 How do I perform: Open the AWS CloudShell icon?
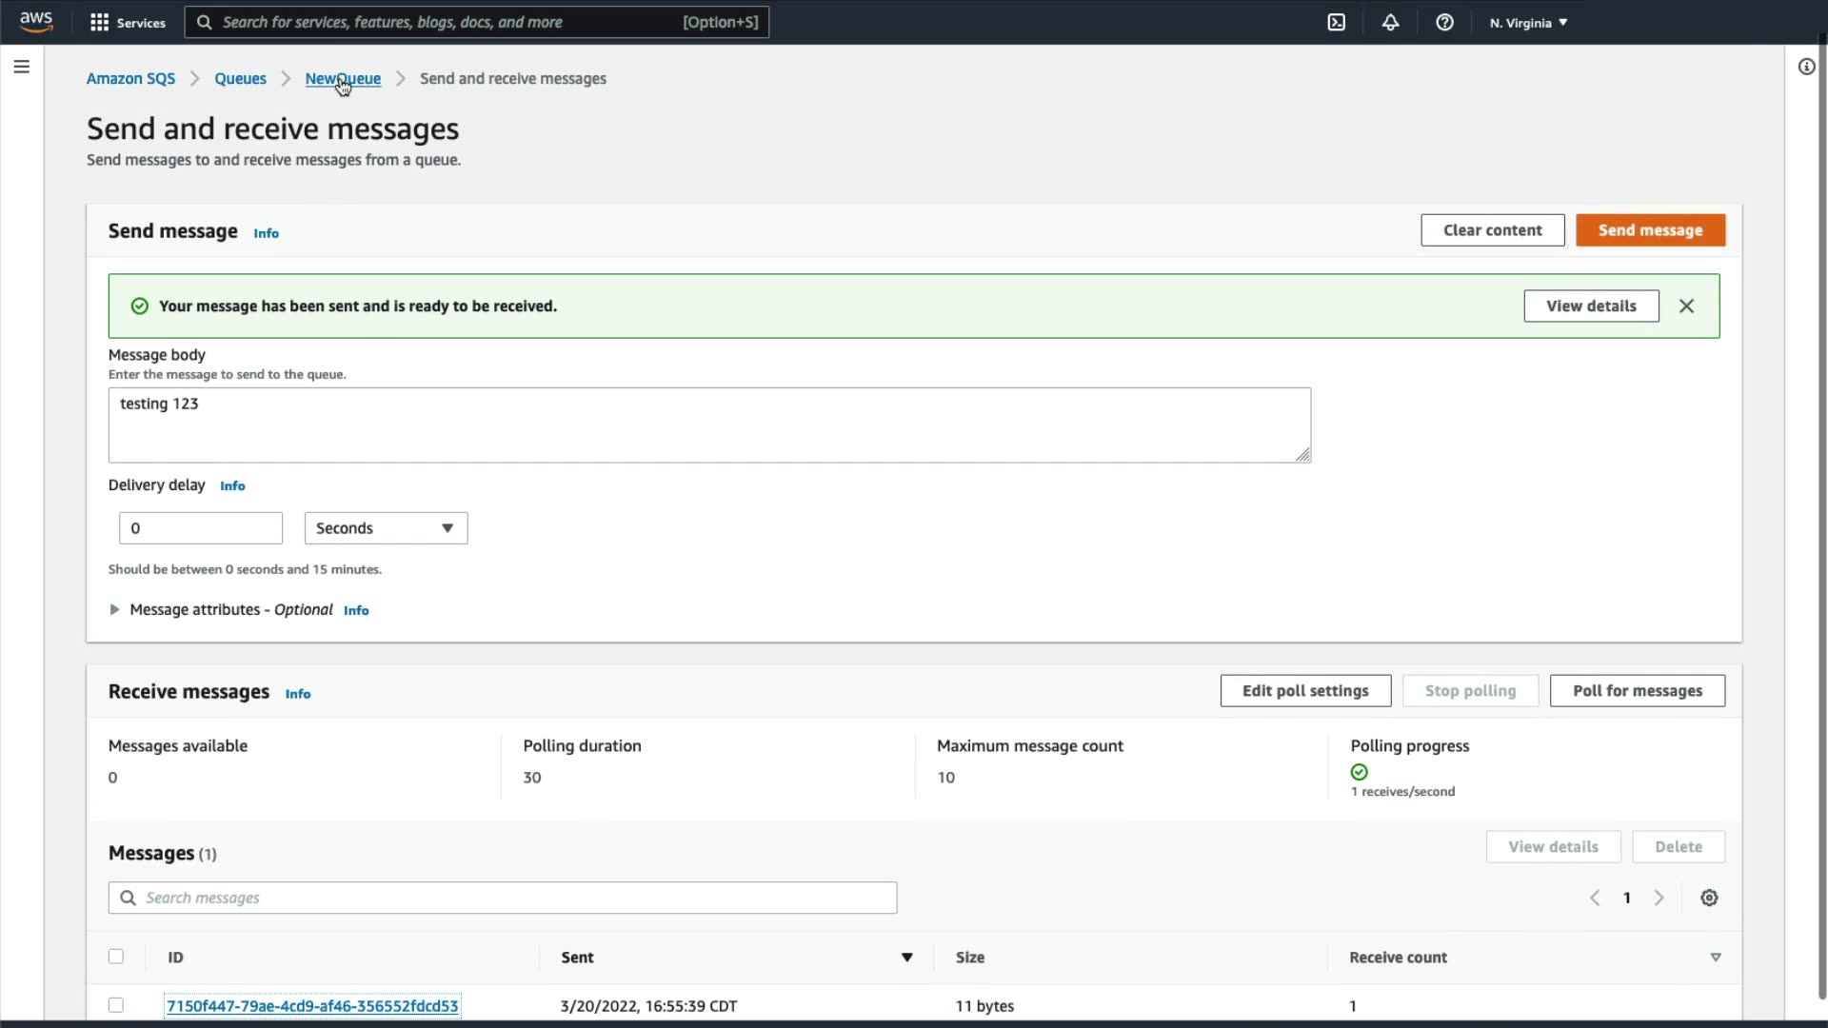tap(1337, 23)
